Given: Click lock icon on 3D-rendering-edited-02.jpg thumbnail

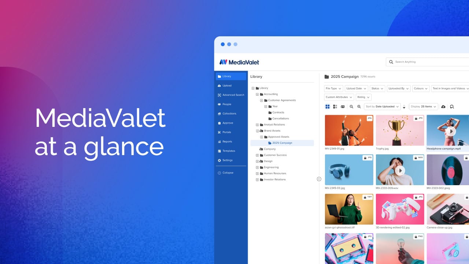Looking at the screenshot, I should coord(416,197).
